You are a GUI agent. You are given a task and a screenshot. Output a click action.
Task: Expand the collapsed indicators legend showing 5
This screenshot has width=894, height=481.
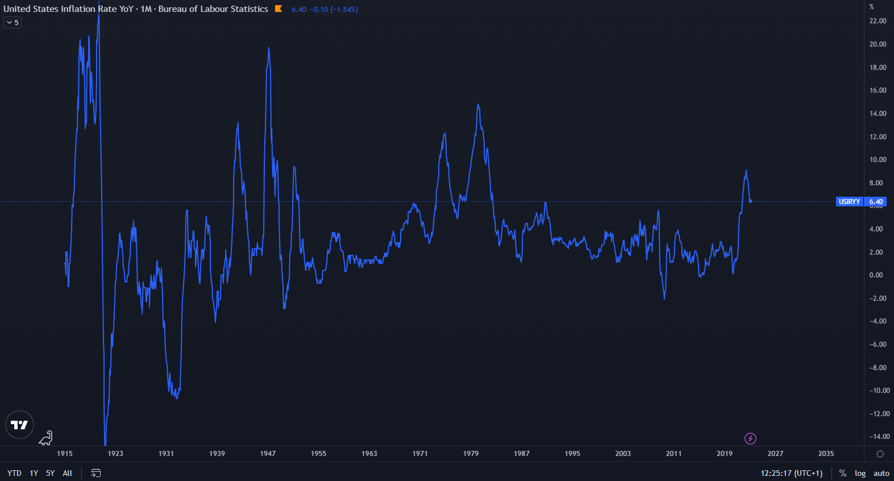[13, 23]
